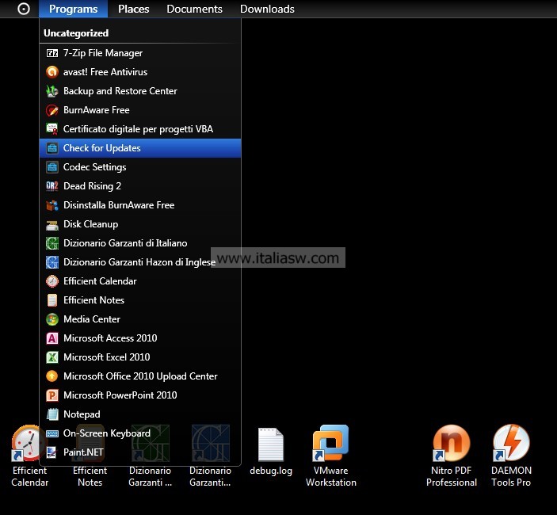Click the Microsoft PowerPoint 2010 icon
This screenshot has height=515, width=557.
(52, 395)
